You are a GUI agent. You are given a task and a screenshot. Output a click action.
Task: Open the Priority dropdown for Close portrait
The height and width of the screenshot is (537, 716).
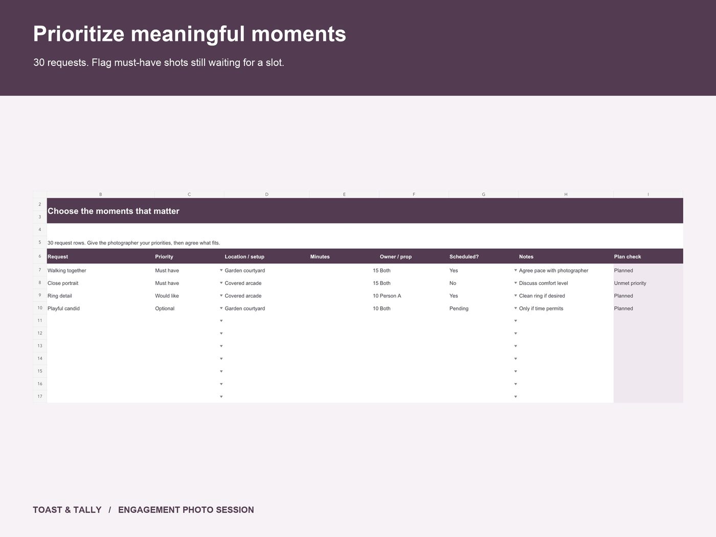click(221, 283)
